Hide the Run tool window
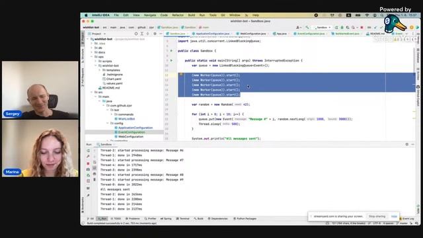Image resolution: width=423 pixels, height=238 pixels. 412,144
